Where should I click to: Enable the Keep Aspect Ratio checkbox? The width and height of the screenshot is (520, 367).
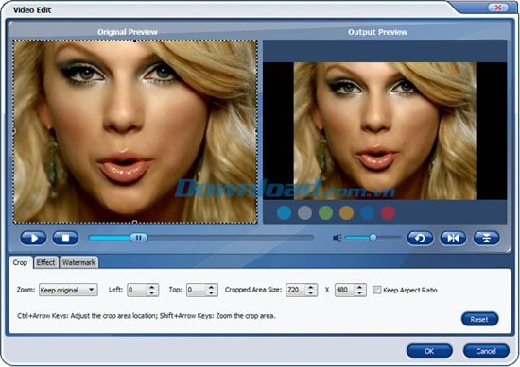(x=377, y=290)
